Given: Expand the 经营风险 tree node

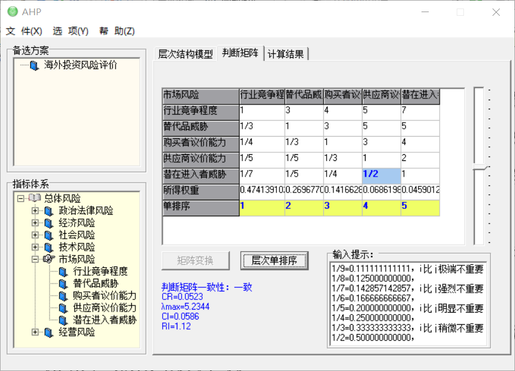Looking at the screenshot, I should point(35,332).
